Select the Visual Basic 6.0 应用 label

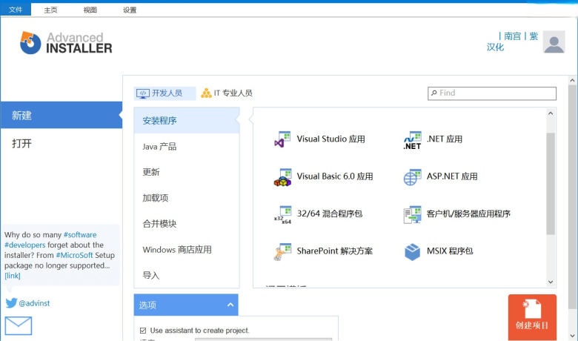(x=335, y=176)
